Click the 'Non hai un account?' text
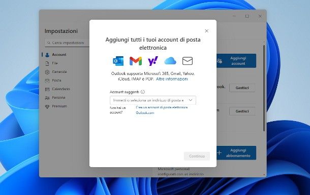 pos(118,110)
